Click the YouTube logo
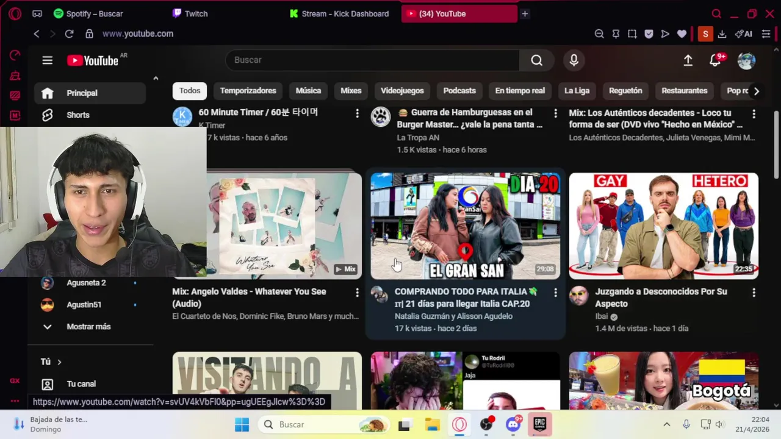Screen dimensions: 781x439 [93, 60]
